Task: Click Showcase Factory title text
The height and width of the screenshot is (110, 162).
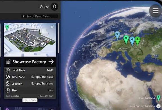Action: [29, 62]
